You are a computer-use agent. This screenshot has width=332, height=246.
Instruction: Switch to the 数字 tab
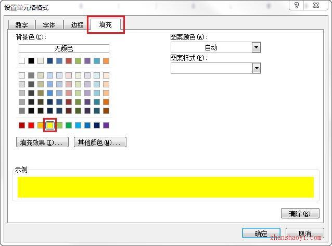(21, 25)
